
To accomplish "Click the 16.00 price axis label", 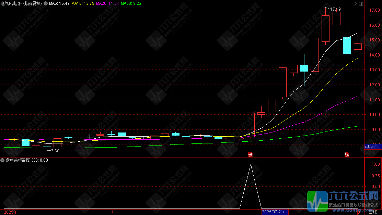I will tap(374, 25).
